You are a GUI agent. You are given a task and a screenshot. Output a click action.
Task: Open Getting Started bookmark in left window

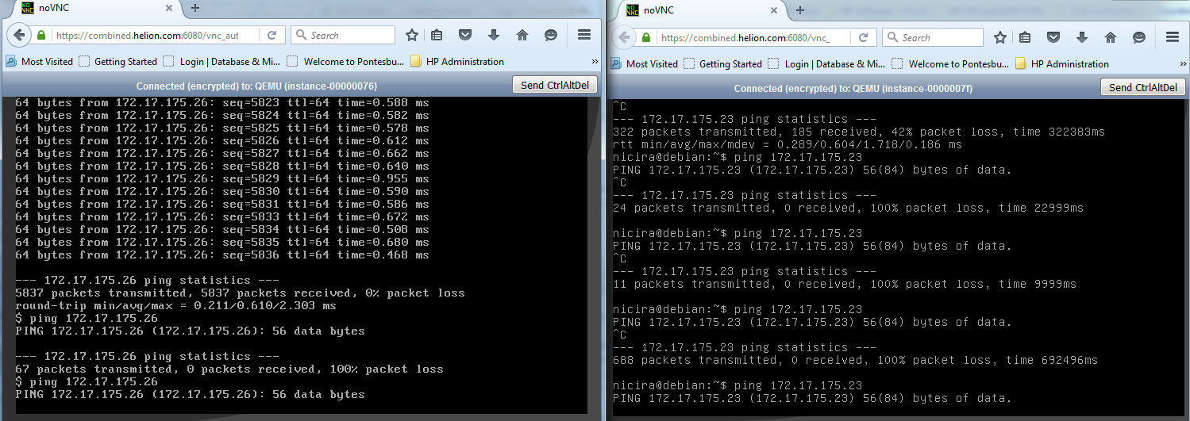117,61
